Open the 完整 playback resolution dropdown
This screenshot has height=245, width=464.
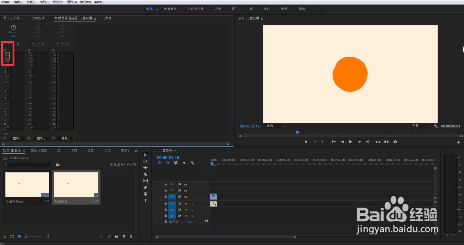(x=420, y=126)
